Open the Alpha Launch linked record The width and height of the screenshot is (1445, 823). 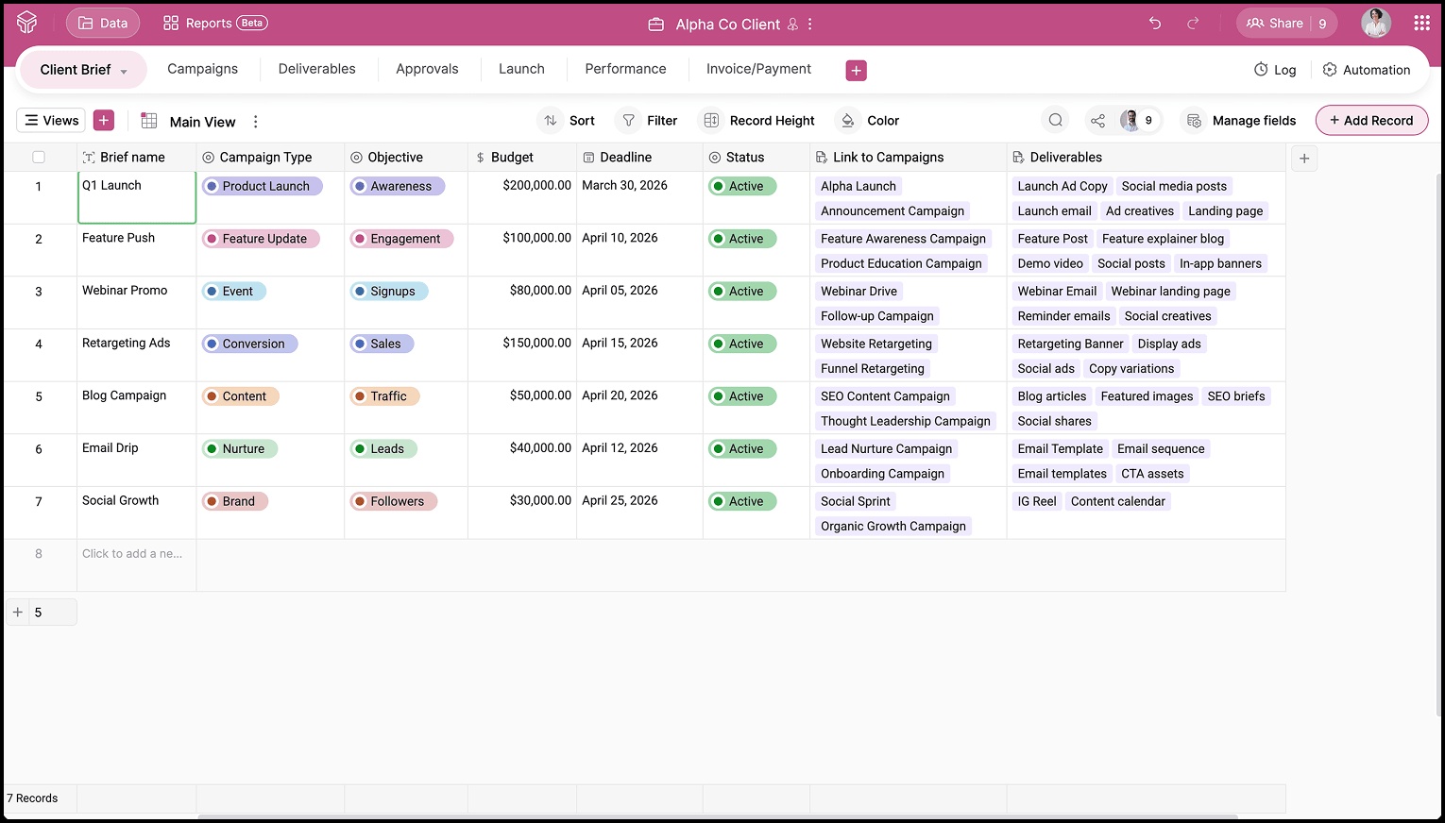858,186
